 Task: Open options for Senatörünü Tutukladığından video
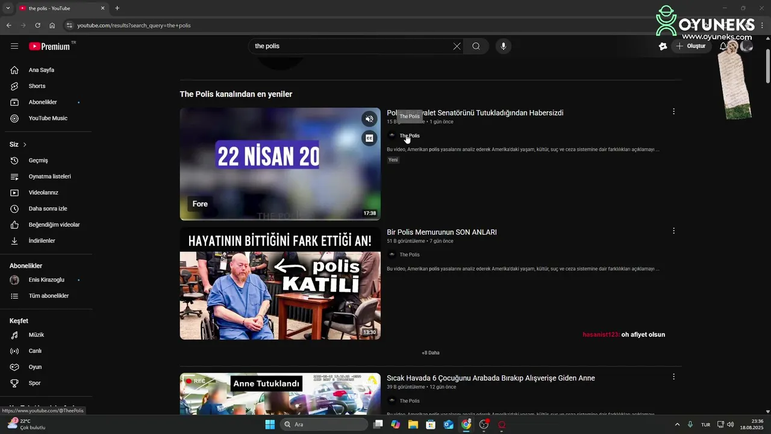point(673,112)
